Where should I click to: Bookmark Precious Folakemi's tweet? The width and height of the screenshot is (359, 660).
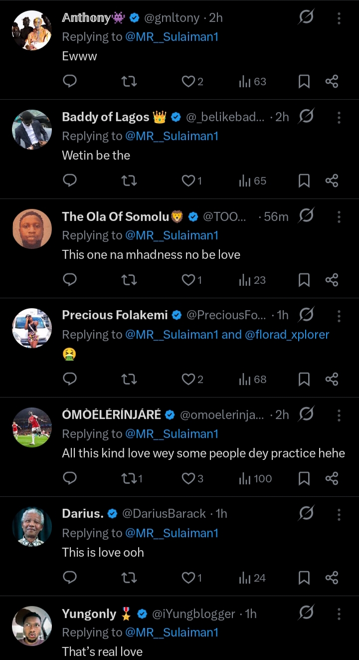point(304,379)
